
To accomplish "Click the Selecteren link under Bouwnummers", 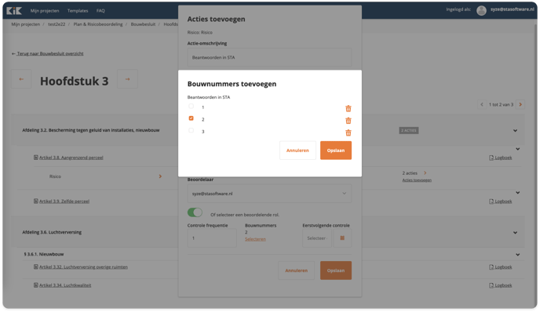I will 255,239.
